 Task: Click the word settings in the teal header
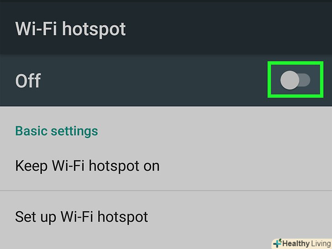[x=74, y=131]
